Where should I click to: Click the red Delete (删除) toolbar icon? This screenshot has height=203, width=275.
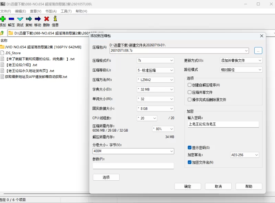[46, 19]
